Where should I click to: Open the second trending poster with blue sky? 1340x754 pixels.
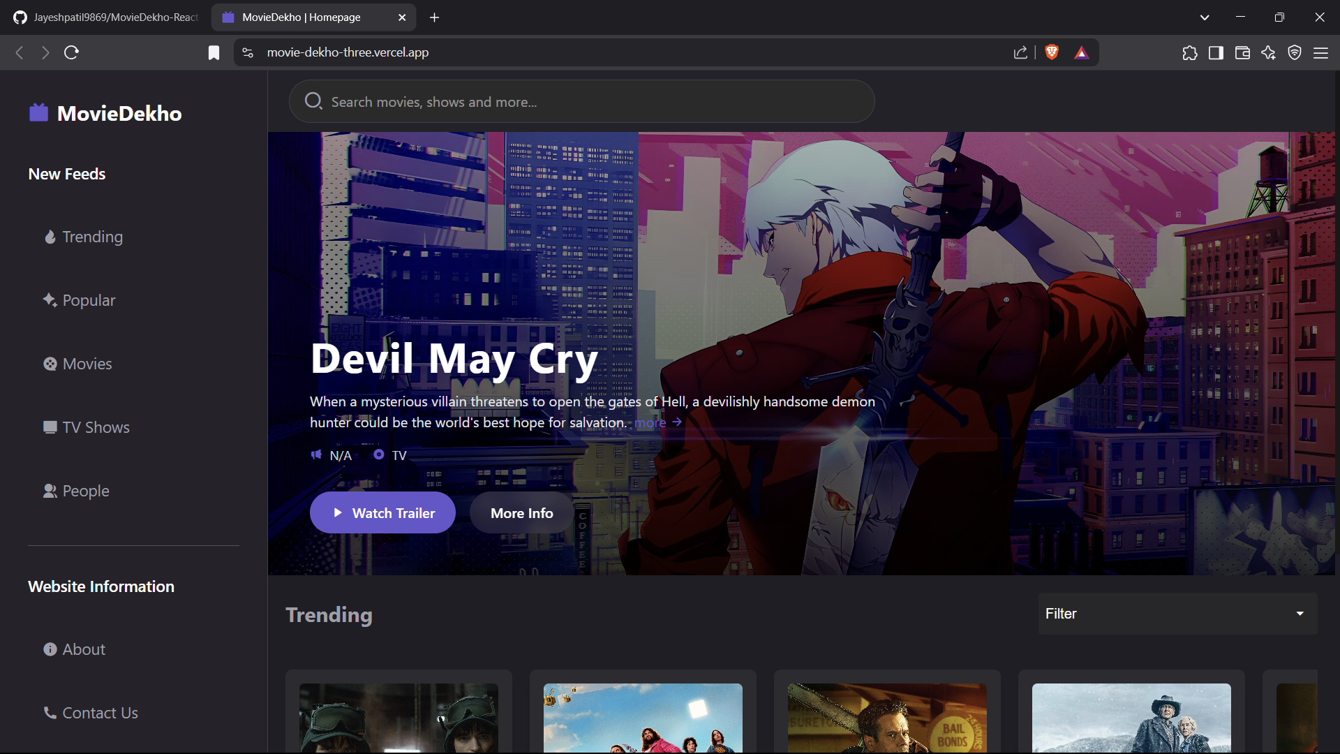[643, 718]
